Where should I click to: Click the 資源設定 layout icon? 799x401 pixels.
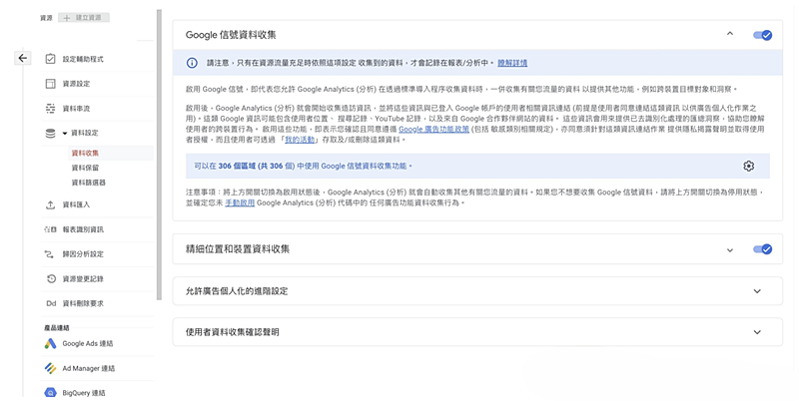[51, 84]
